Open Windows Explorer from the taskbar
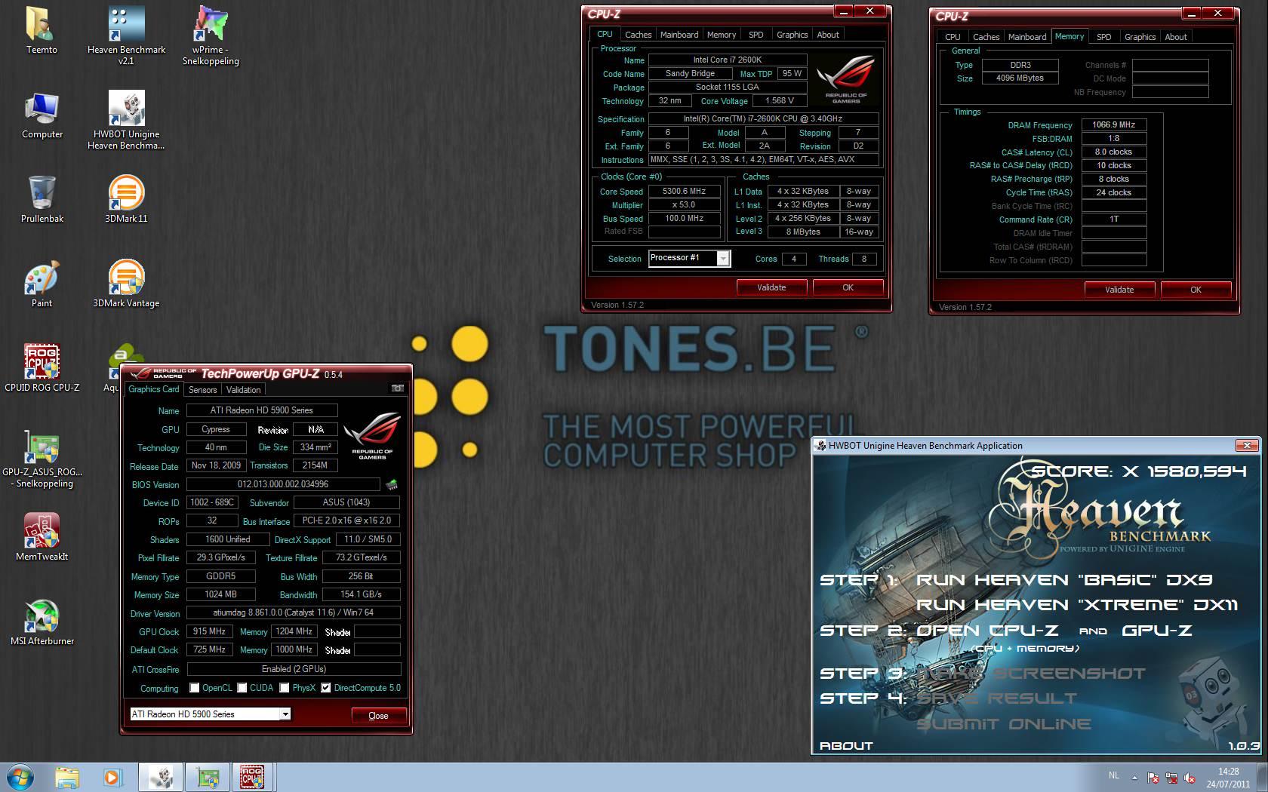 point(67,777)
